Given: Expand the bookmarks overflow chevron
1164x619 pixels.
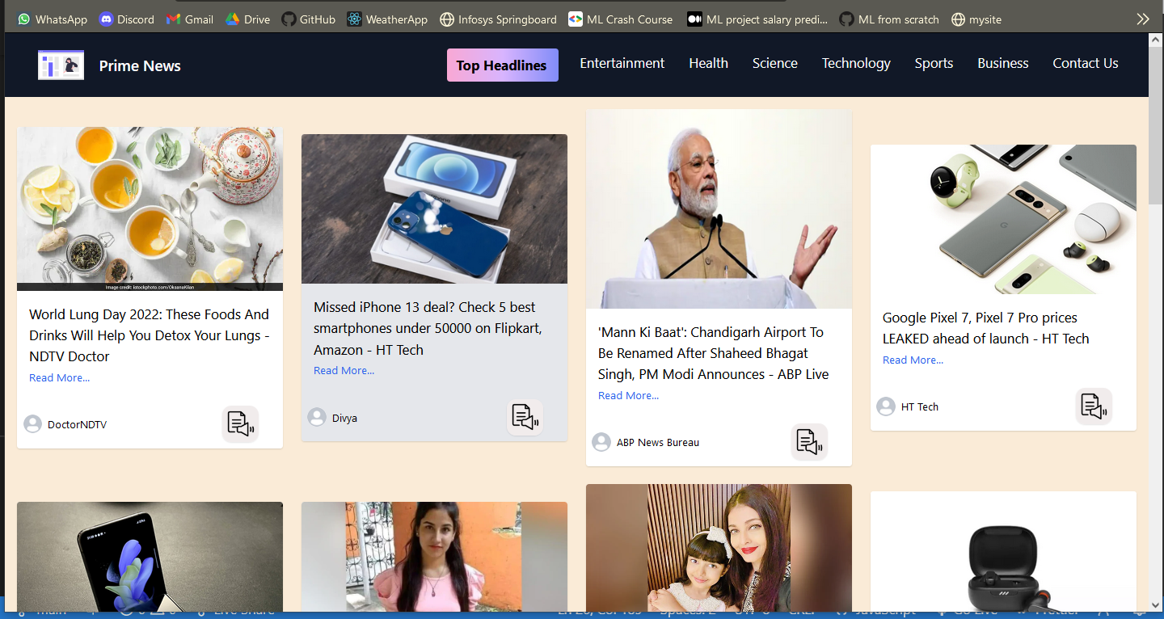Looking at the screenshot, I should click(1142, 19).
